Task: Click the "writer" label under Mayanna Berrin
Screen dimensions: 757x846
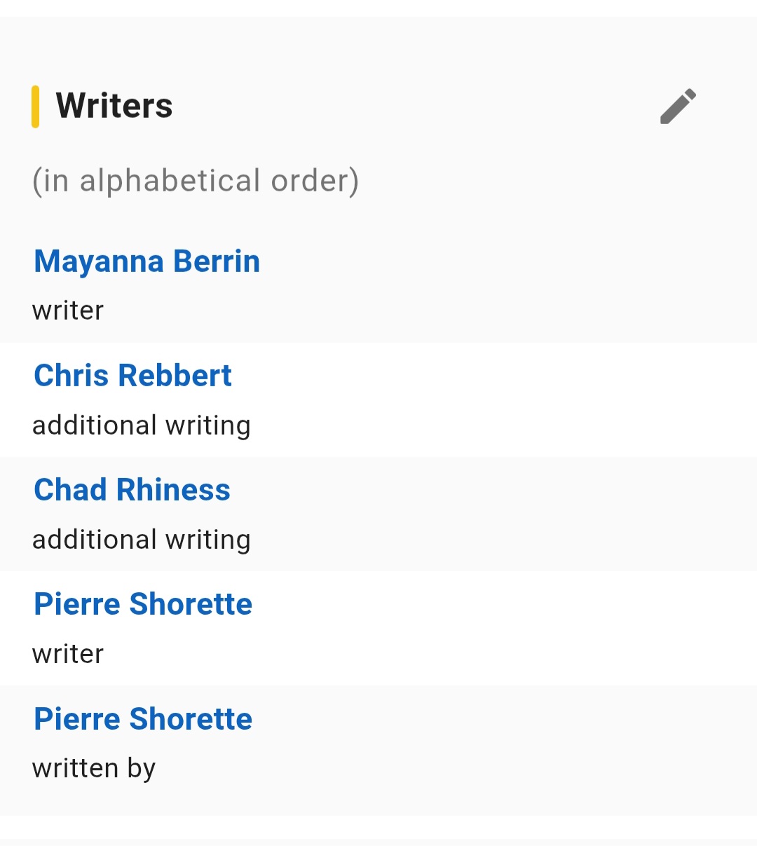Action: 68,311
